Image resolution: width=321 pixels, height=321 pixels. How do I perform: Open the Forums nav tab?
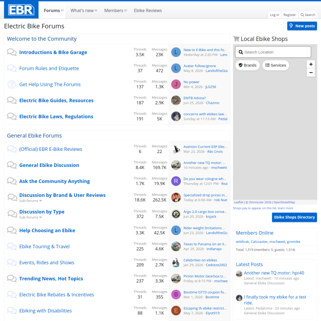tap(52, 10)
